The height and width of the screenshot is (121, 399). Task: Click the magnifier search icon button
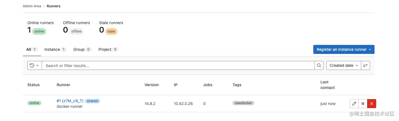coord(319,65)
